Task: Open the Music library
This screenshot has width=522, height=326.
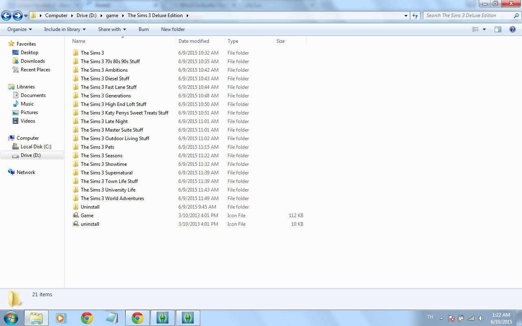Action: (27, 104)
